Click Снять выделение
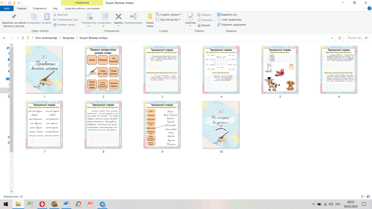 tap(229, 20)
